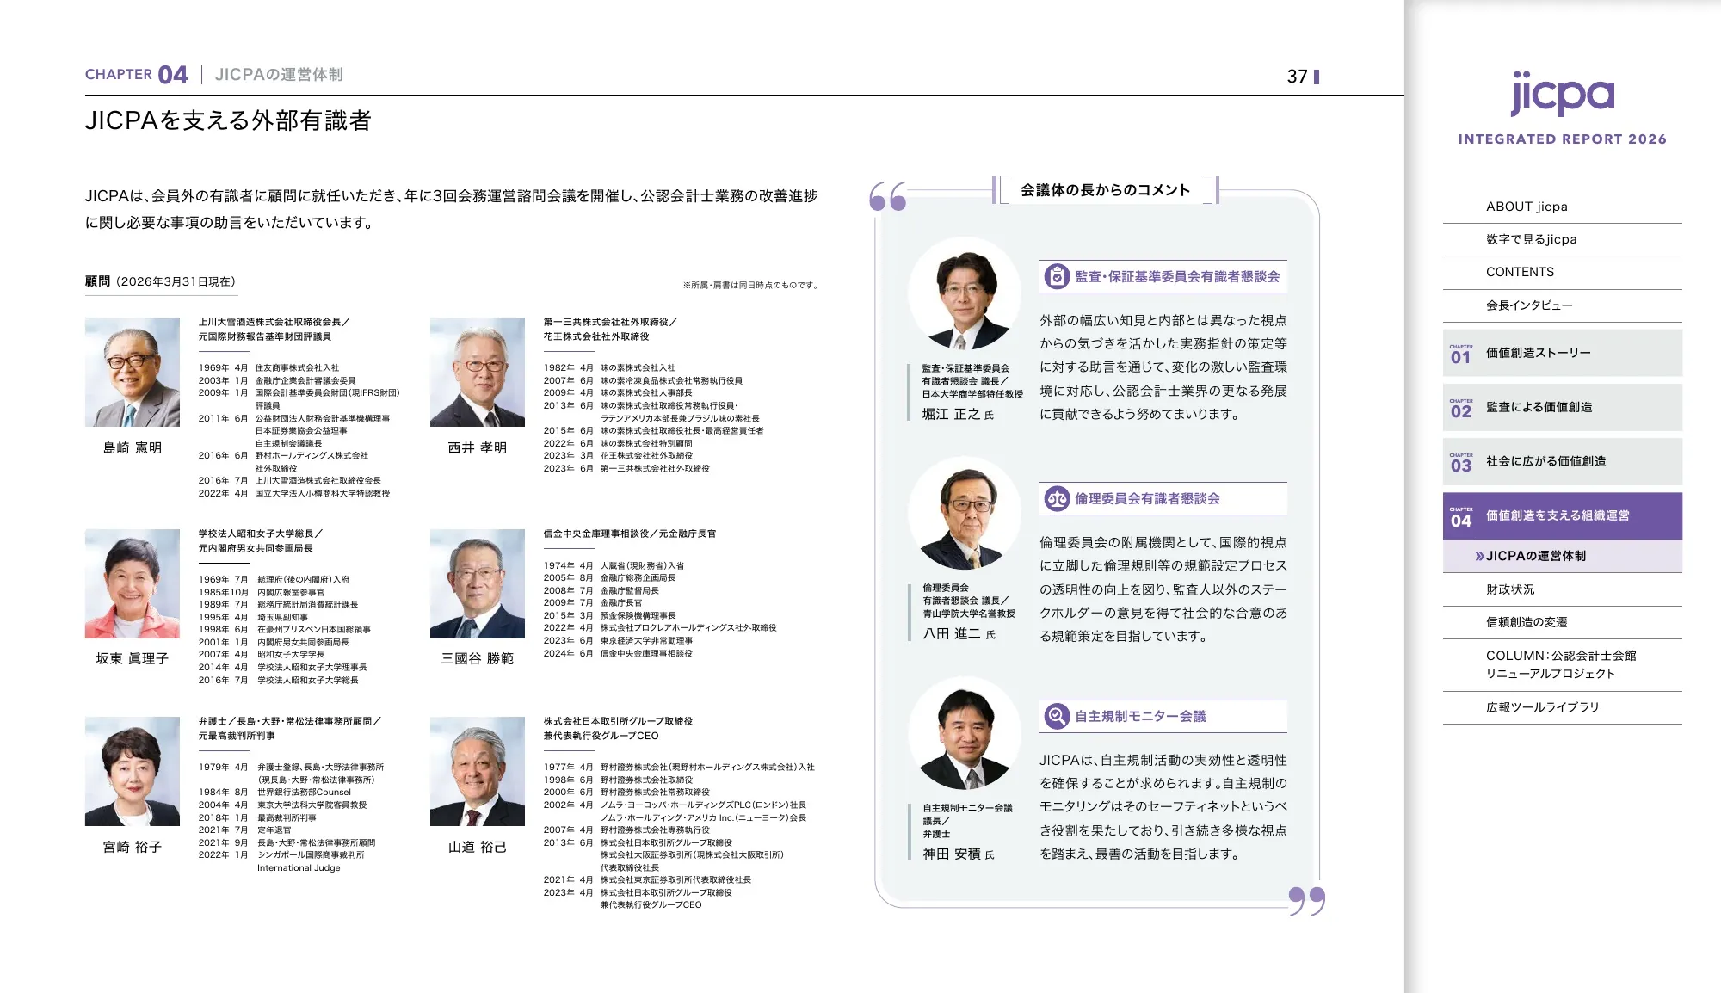1721x993 pixels.
Task: Click name 坂東 眞理子
Action: [133, 659]
